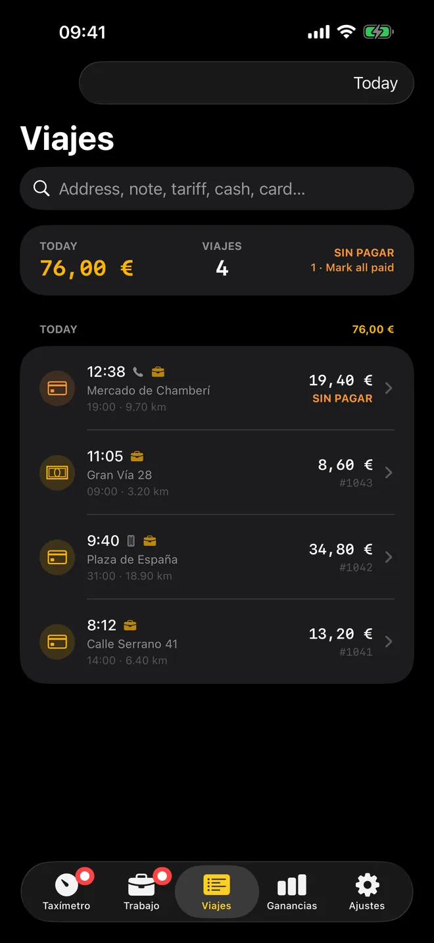Mark all unpaid trips as paid
Screen dimensions: 434x943
[352, 268]
